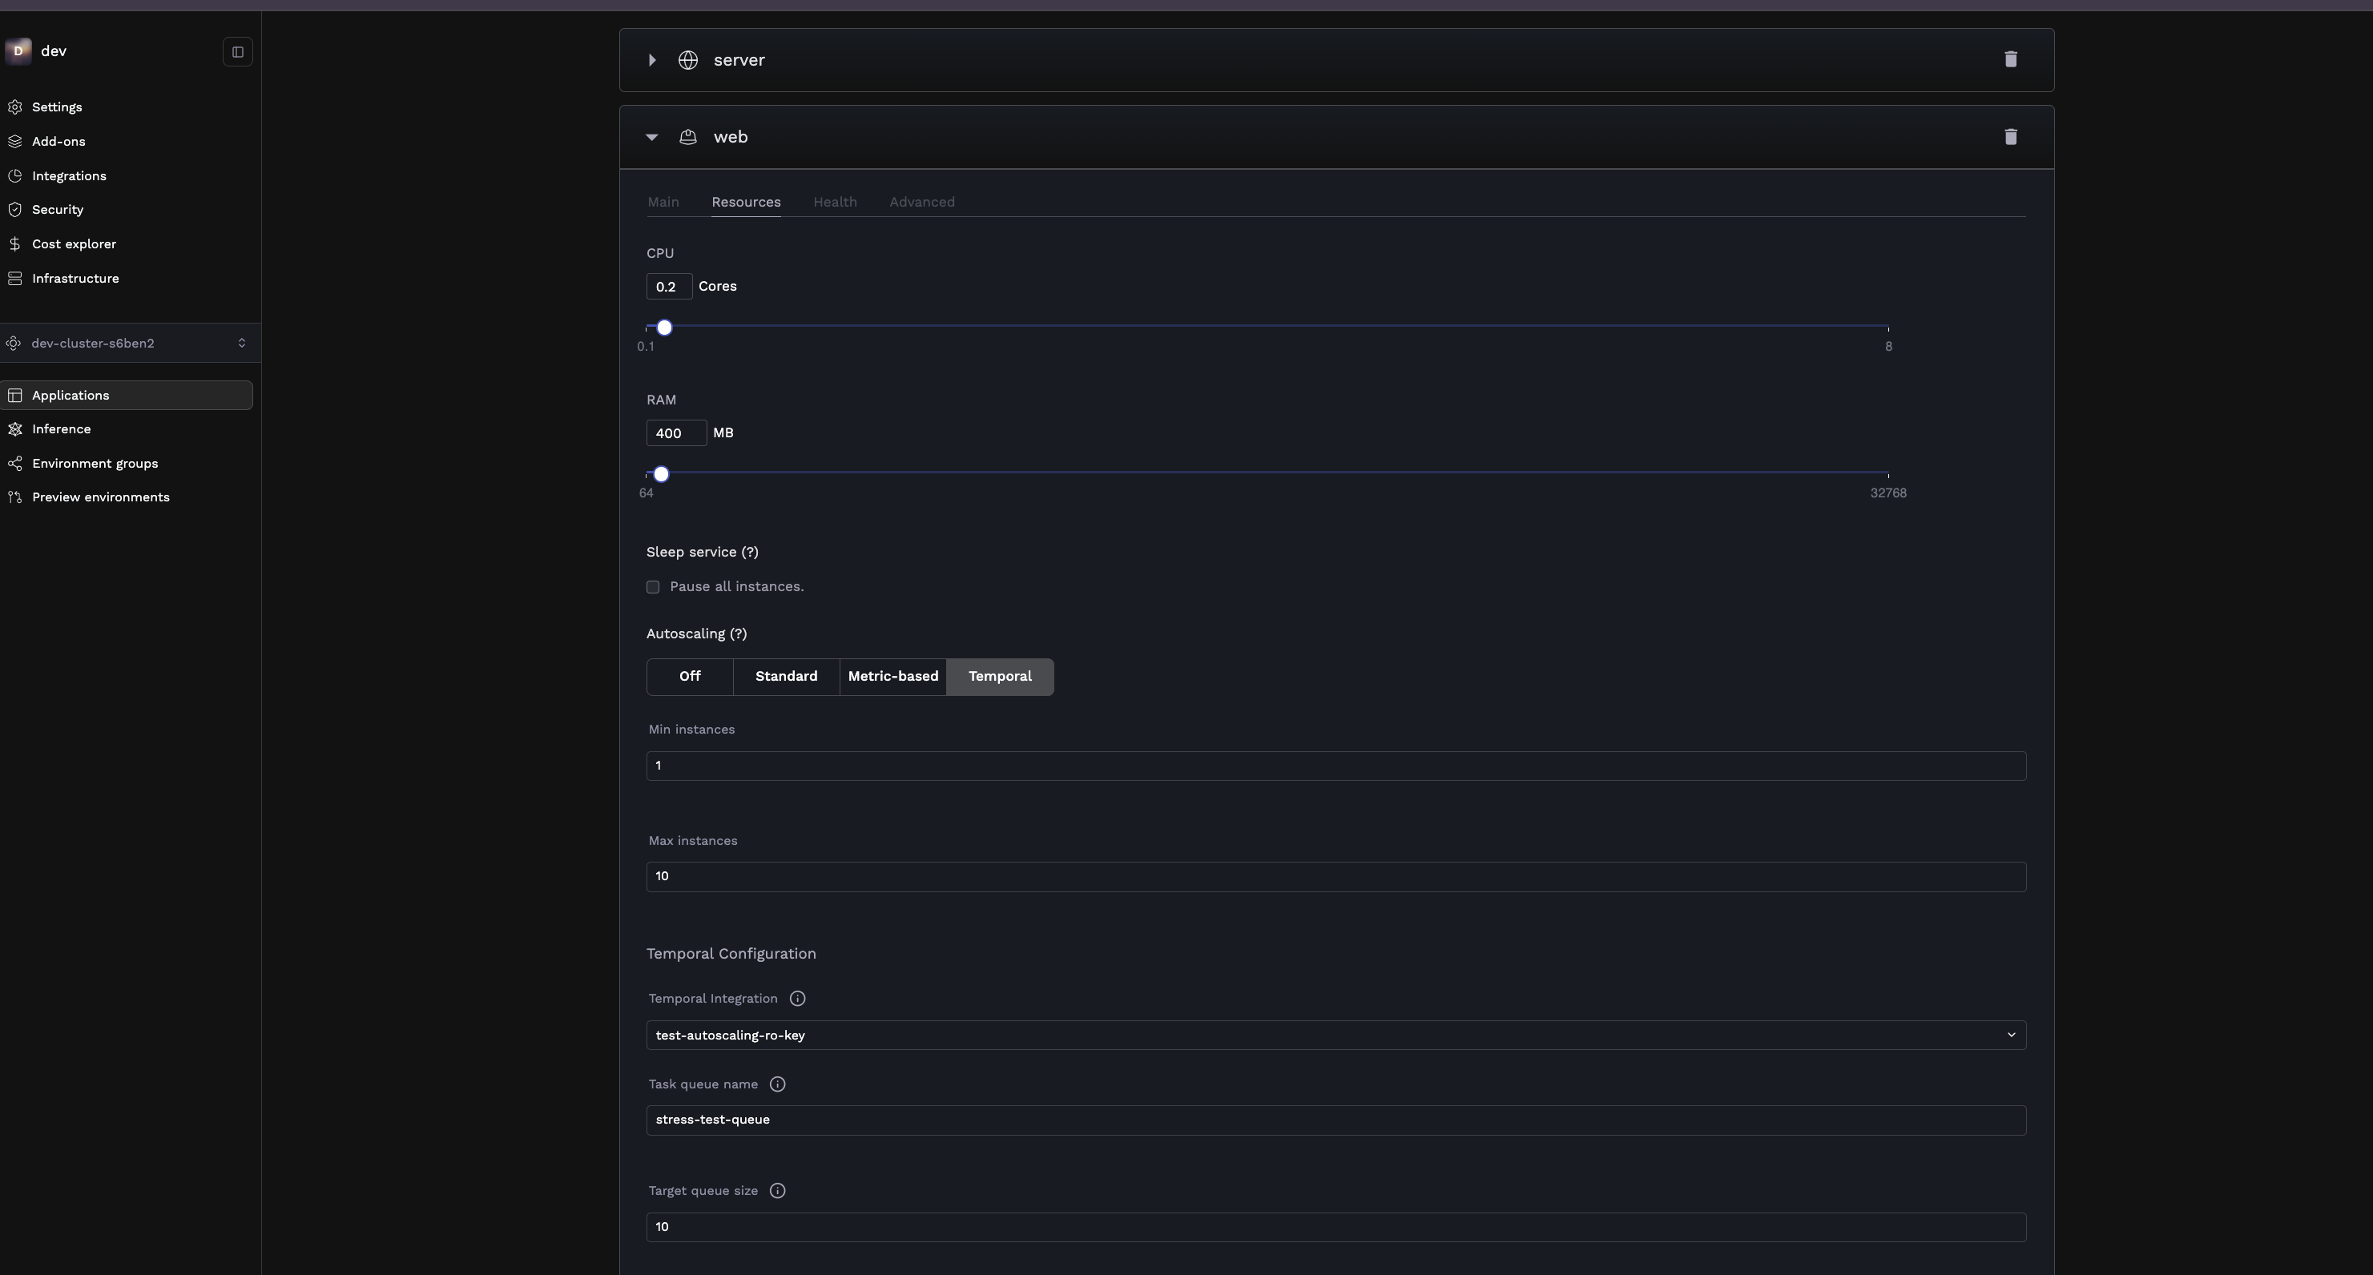This screenshot has width=2373, height=1275.
Task: Open the Settings section in sidebar
Action: (57, 107)
